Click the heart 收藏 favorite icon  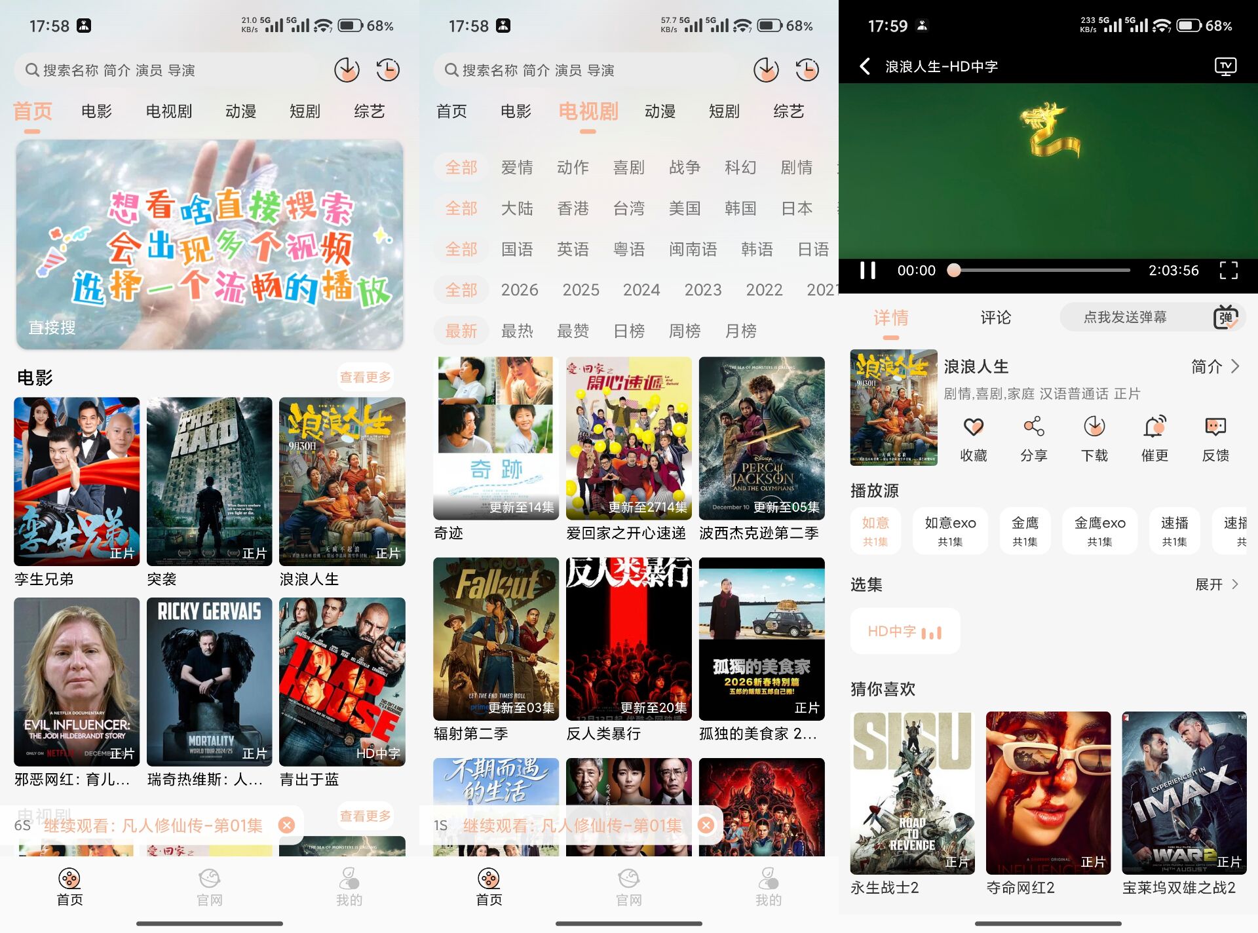(x=973, y=427)
